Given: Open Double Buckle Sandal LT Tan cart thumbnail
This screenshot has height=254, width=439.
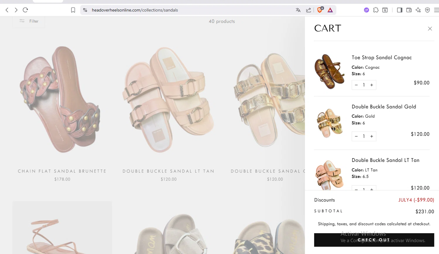Looking at the screenshot, I should [330, 175].
